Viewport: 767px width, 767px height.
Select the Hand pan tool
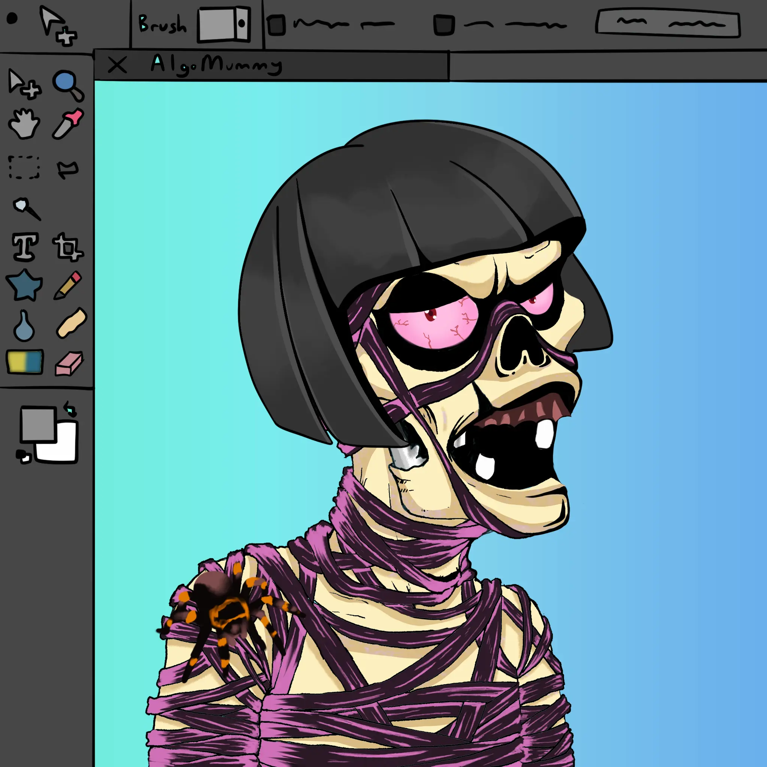tap(24, 124)
